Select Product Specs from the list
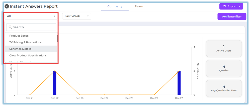 19,36
